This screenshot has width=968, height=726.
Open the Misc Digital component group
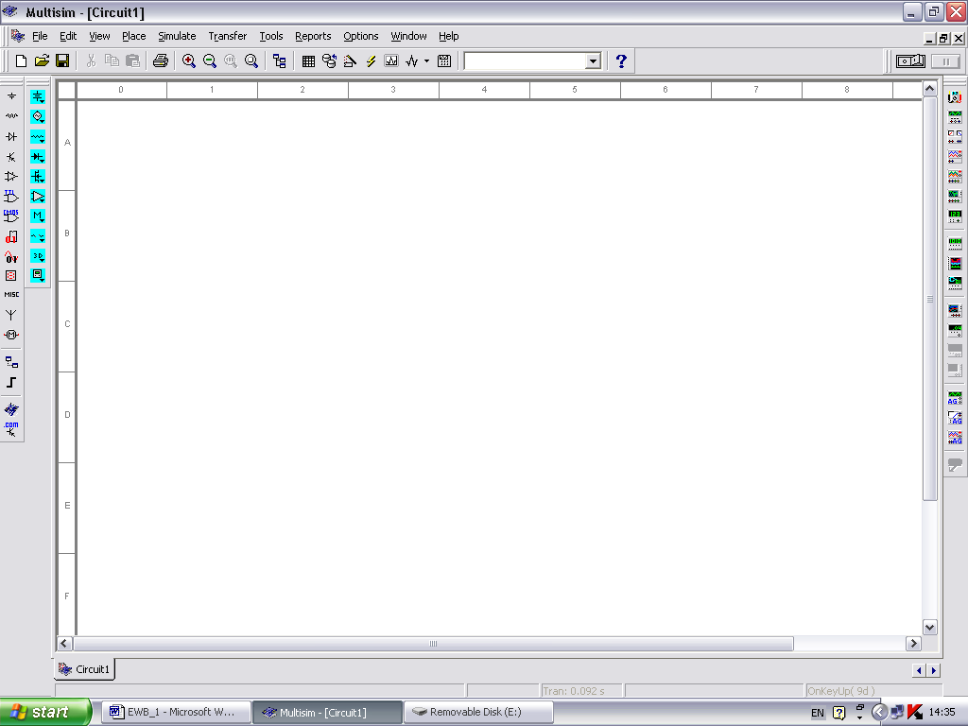[11, 236]
